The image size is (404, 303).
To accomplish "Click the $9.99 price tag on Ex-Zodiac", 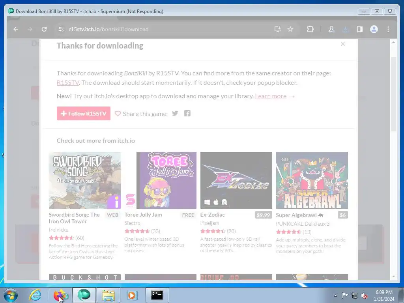I will (x=263, y=215).
